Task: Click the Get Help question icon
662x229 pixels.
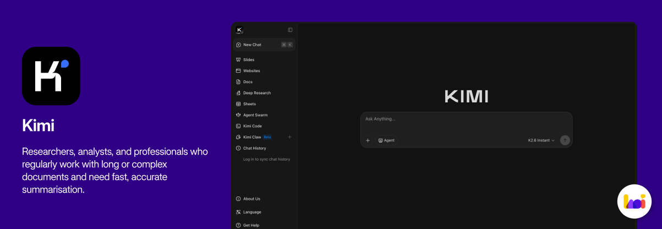Action: [x=238, y=225]
